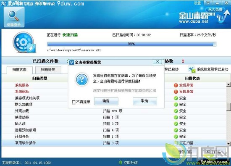231x166 pixels.
Task: Open the 病毒查杀 magnifier icon
Action: click(x=14, y=17)
